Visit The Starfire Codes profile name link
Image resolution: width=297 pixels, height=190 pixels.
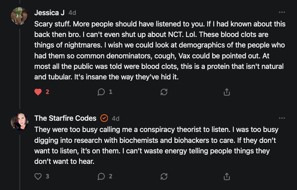pos(65,119)
